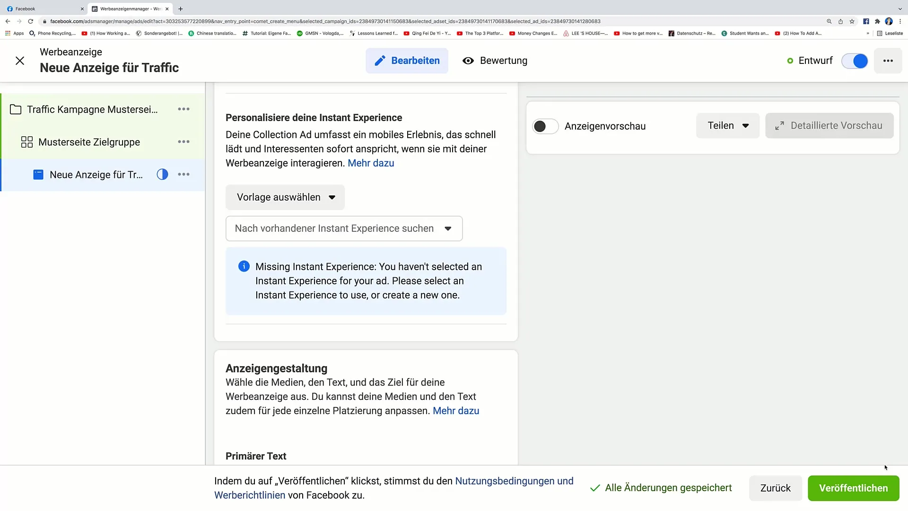This screenshot has height=511, width=908.
Task: Toggle the Anzeigenvorschau (Ad Preview) switch
Action: 542,125
